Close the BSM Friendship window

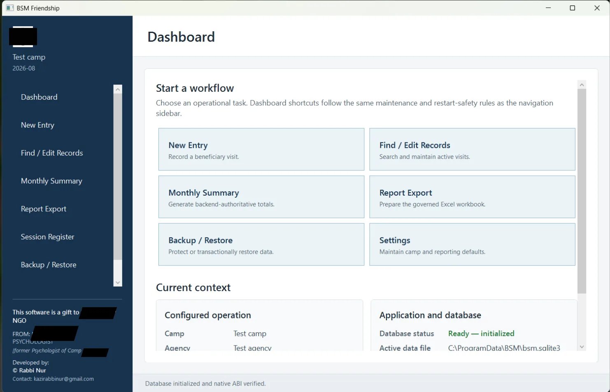[x=597, y=8]
